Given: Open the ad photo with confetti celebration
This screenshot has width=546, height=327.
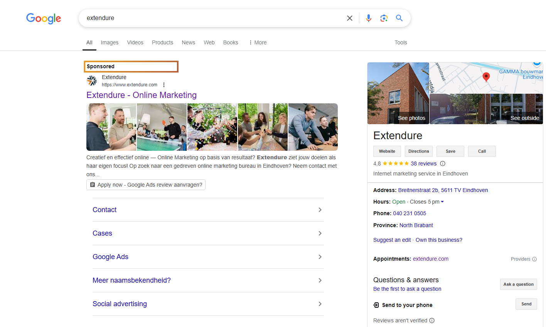Looking at the screenshot, I should click(212, 127).
